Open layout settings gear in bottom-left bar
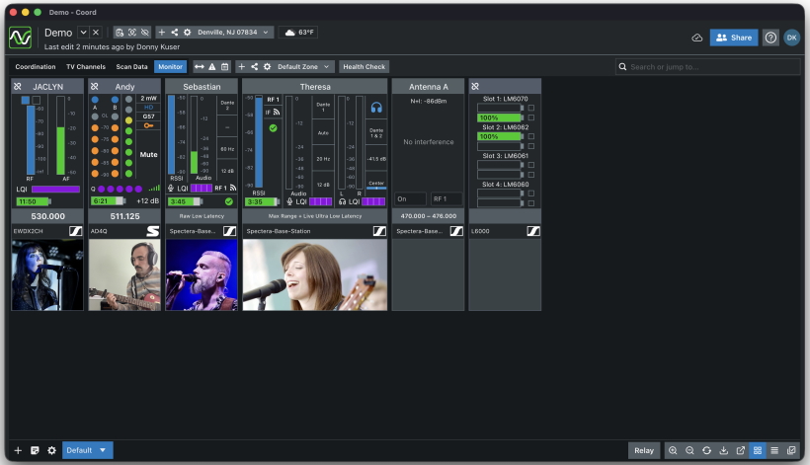Viewport: 810px width, 465px height. 51,450
